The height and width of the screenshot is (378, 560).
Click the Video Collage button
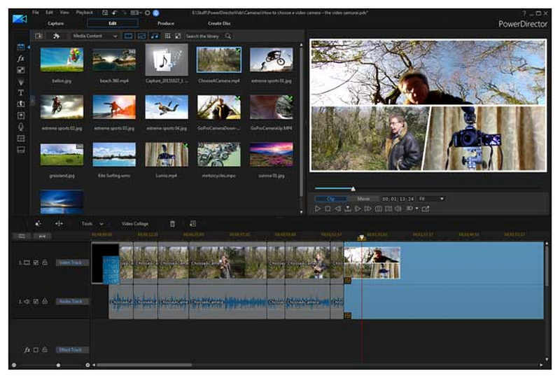pyautogui.click(x=134, y=223)
